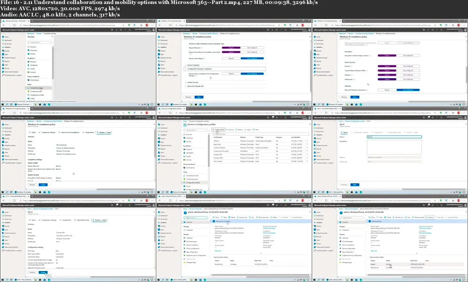Click Next in the Device Security thumbnail
468x282 pixels.
(x=355, y=97)
